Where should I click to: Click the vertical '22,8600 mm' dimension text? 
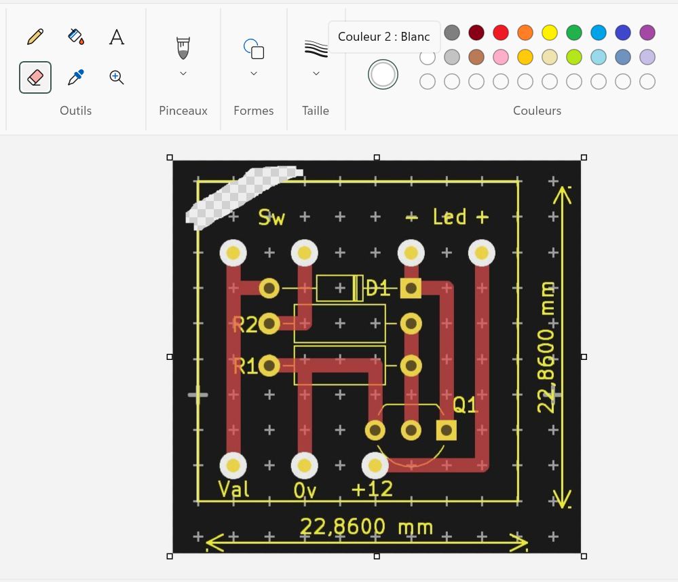click(546, 348)
